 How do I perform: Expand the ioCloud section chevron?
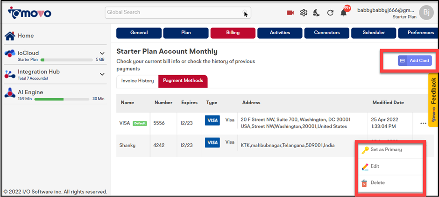click(x=102, y=53)
